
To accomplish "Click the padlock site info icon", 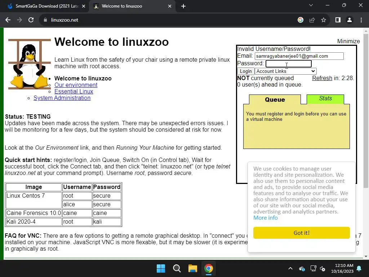I will coord(45,20).
